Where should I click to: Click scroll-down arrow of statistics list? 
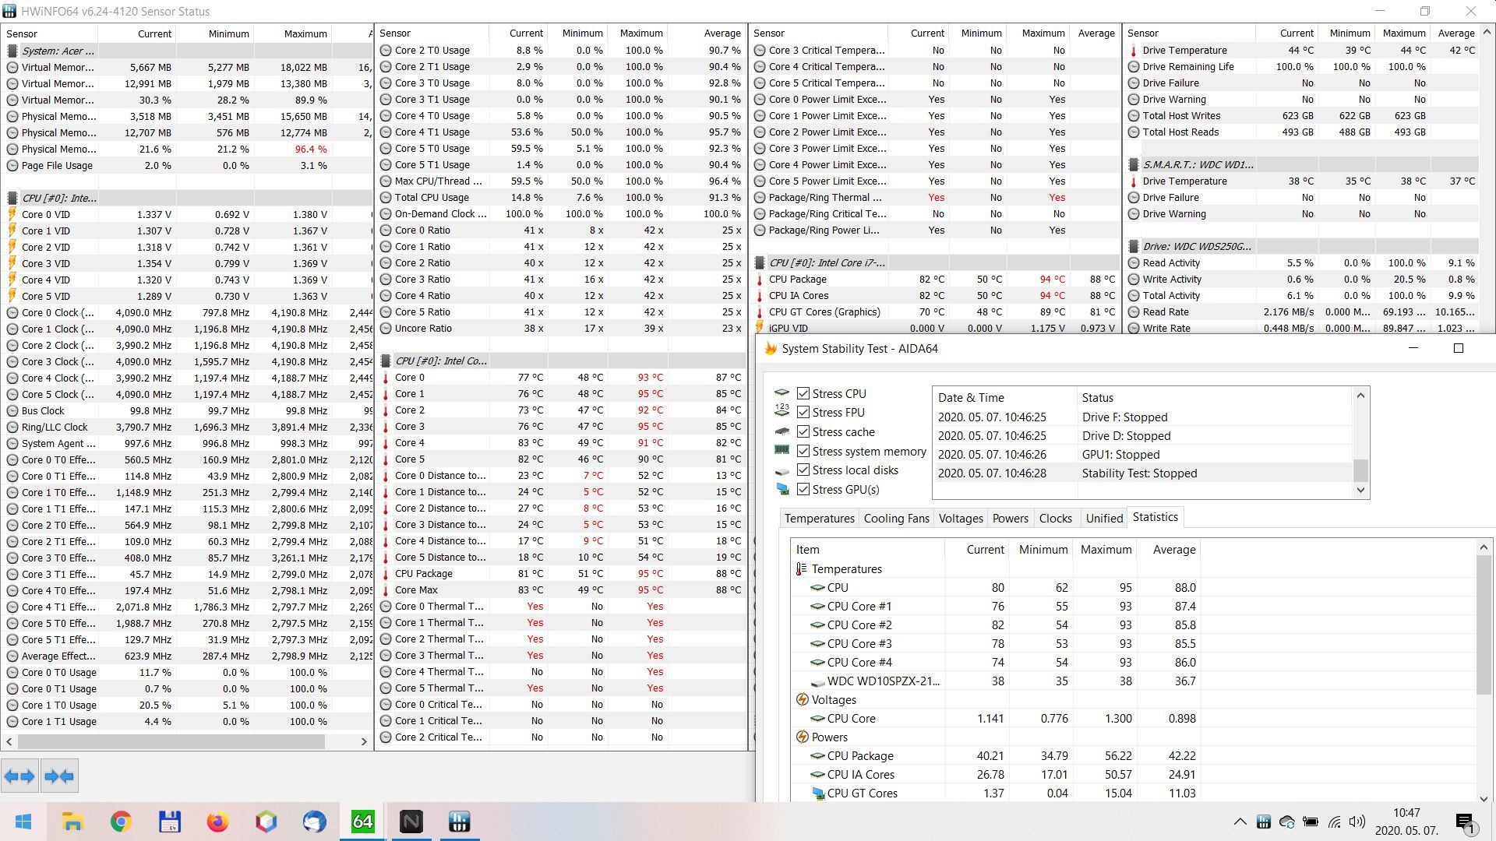(1484, 798)
